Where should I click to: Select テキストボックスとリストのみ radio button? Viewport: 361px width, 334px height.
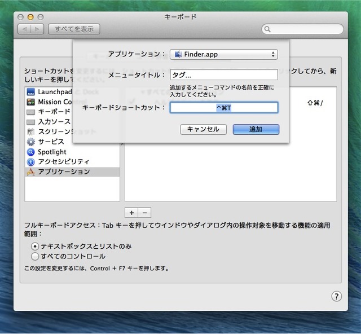click(x=35, y=247)
